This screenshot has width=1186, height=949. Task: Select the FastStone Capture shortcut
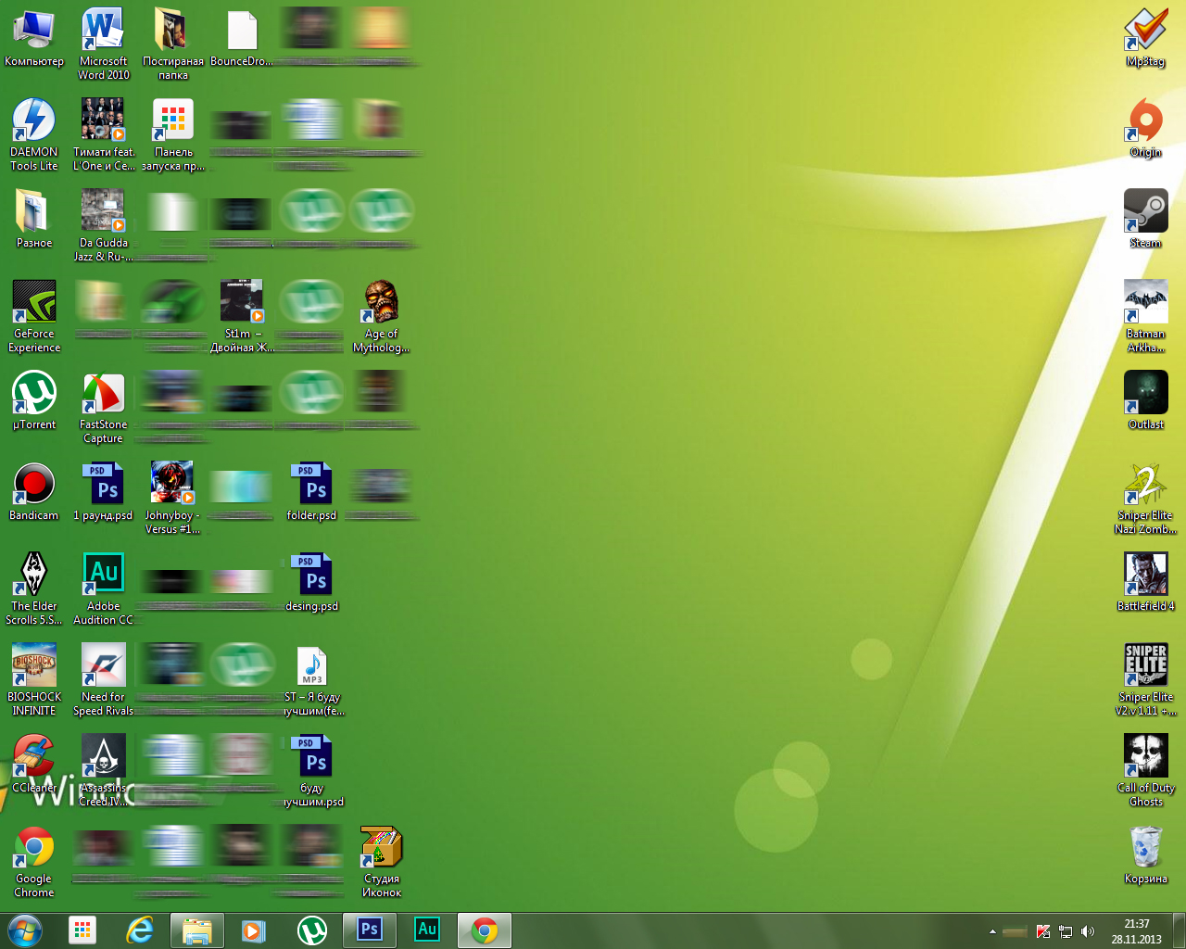[103, 393]
